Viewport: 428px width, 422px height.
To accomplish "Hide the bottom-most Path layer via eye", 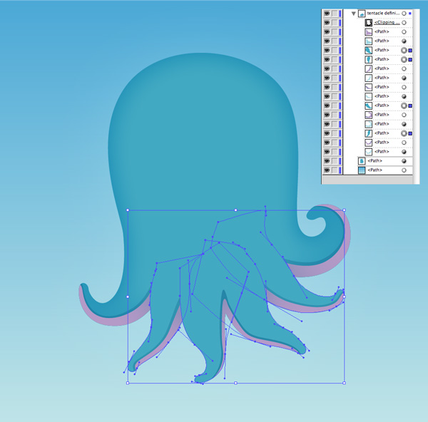I will pos(327,170).
